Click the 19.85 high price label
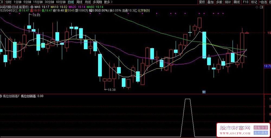The height and width of the screenshot is (138, 271). pos(36,15)
